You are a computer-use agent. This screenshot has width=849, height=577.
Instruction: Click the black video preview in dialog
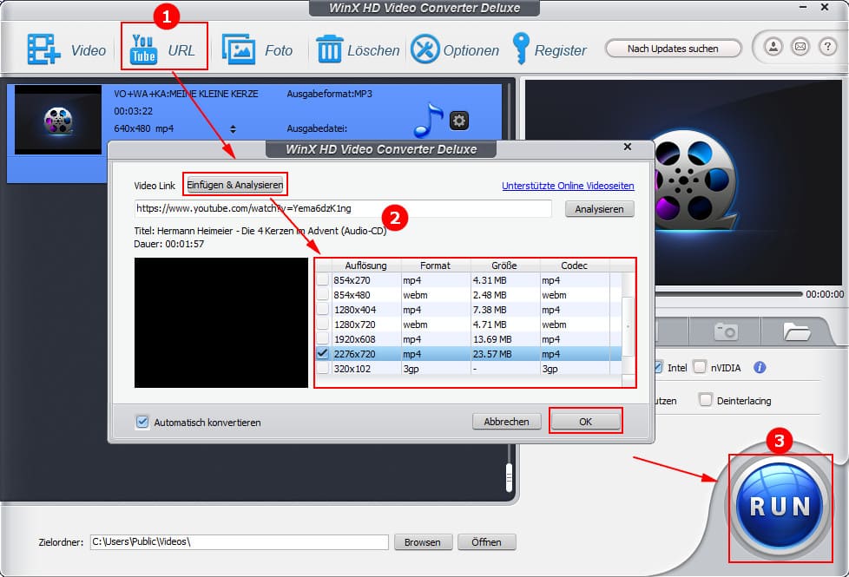coord(220,323)
